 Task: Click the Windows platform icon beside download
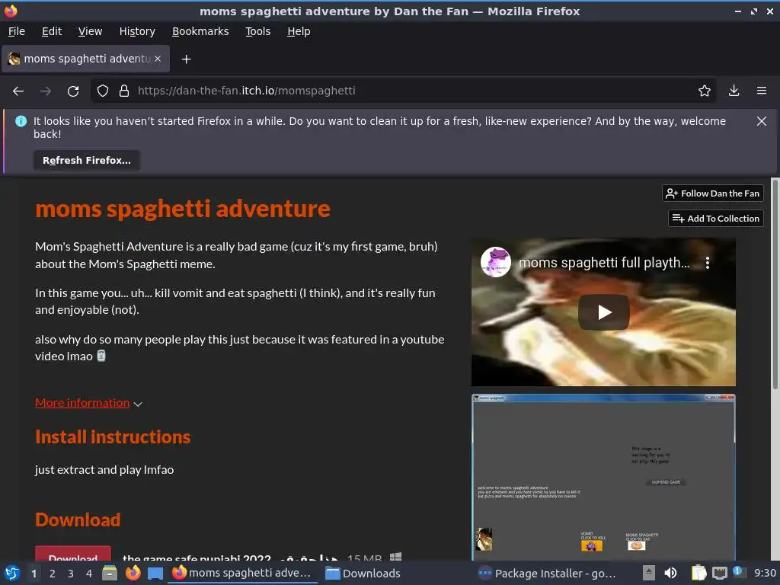pos(395,557)
